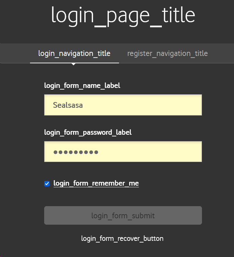The height and width of the screenshot is (257, 234).
Task: Click the triangle pointer below the login tab
Action: pyautogui.click(x=74, y=64)
